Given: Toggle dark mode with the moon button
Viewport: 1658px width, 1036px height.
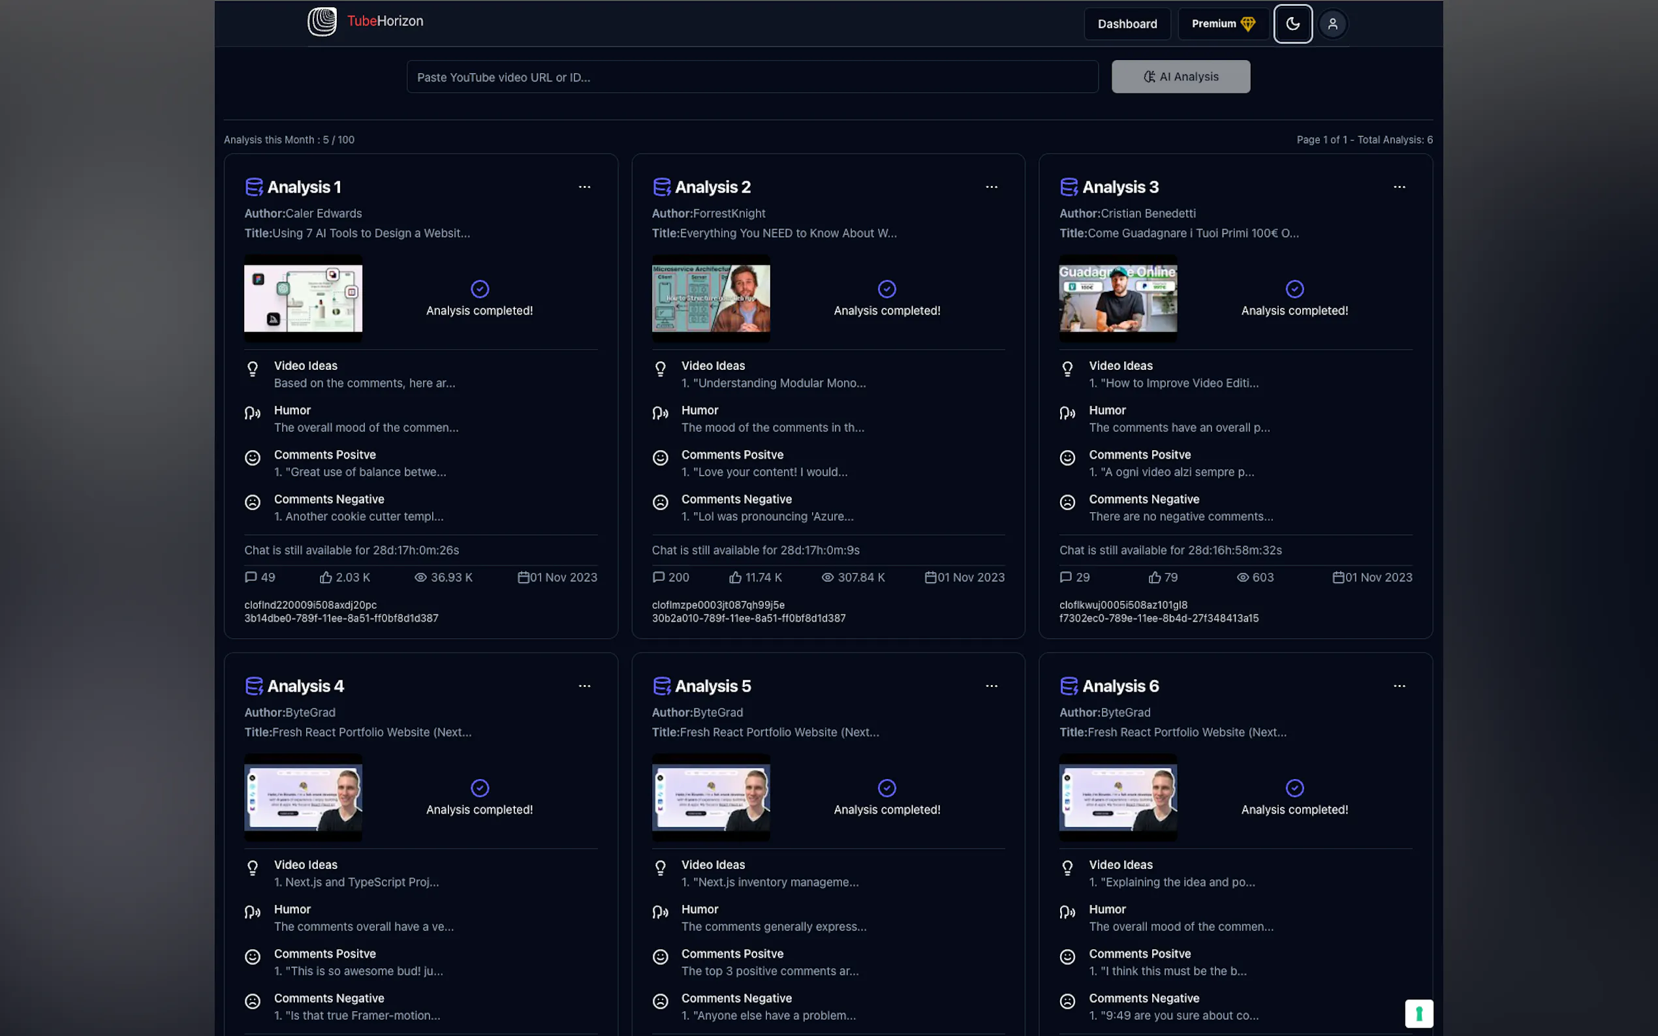Looking at the screenshot, I should (x=1292, y=24).
